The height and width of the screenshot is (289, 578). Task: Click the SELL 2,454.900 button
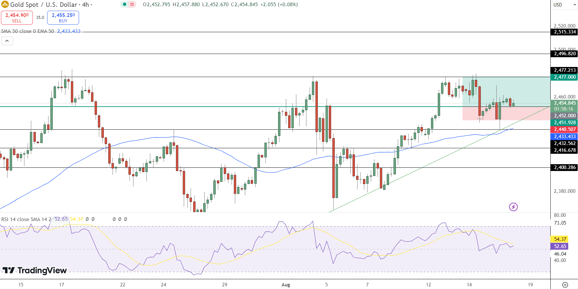click(x=17, y=18)
